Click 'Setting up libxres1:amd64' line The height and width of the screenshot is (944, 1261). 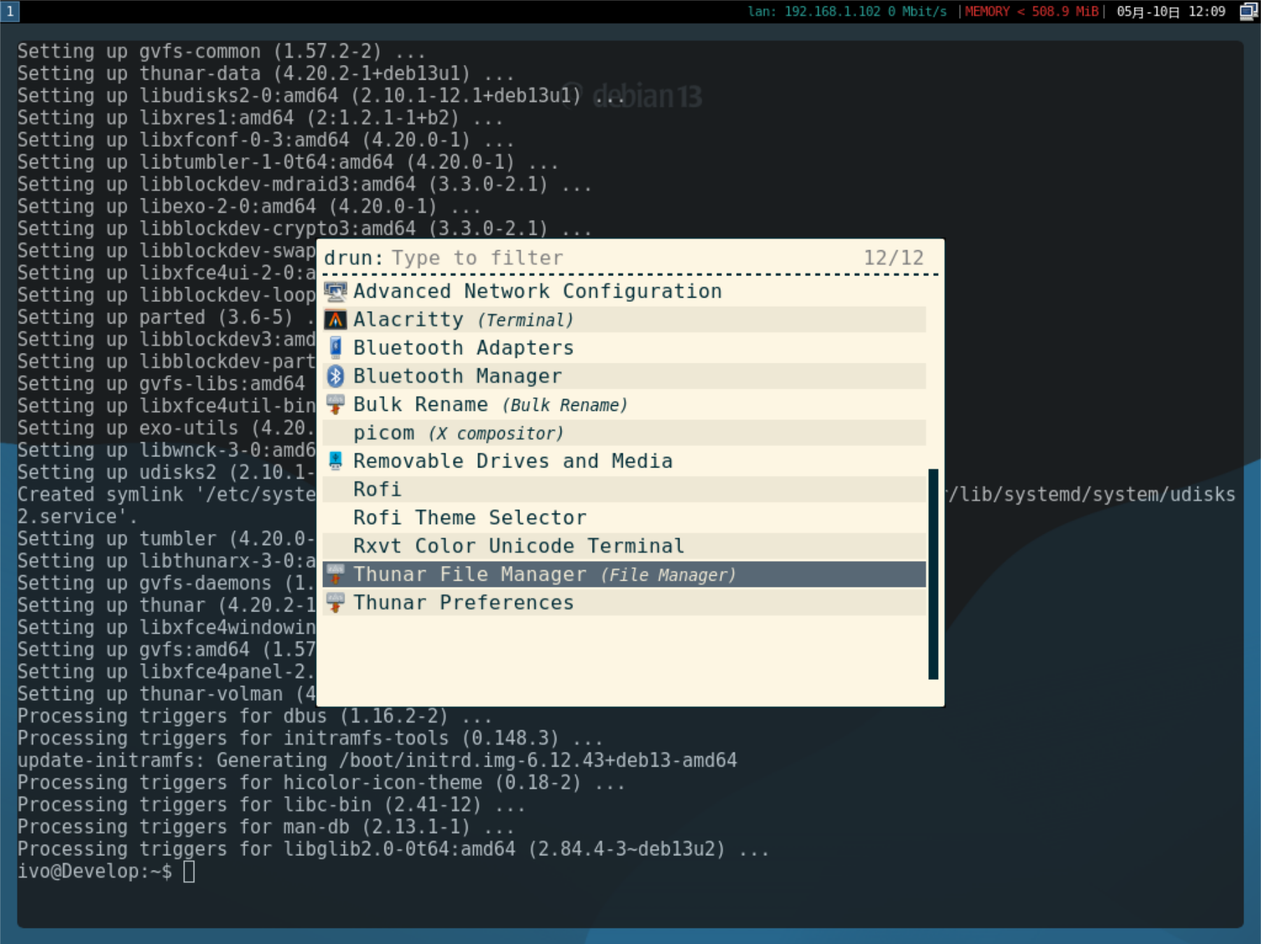(260, 118)
